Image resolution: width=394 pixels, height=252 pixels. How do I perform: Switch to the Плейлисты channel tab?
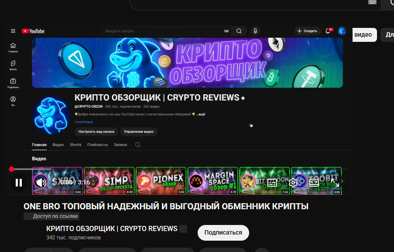coord(97,145)
